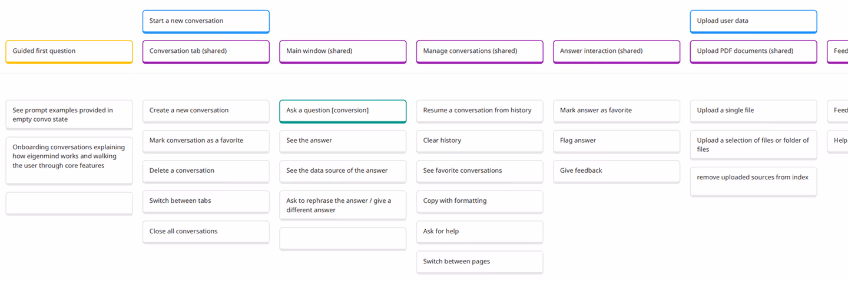Open 'Upload PDF documents (shared)' card
Viewport: 848px width, 281px height.
tap(753, 52)
